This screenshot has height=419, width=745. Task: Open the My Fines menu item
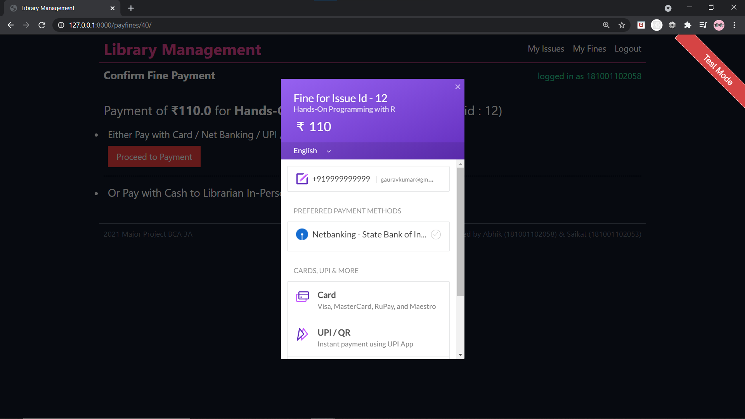click(589, 49)
